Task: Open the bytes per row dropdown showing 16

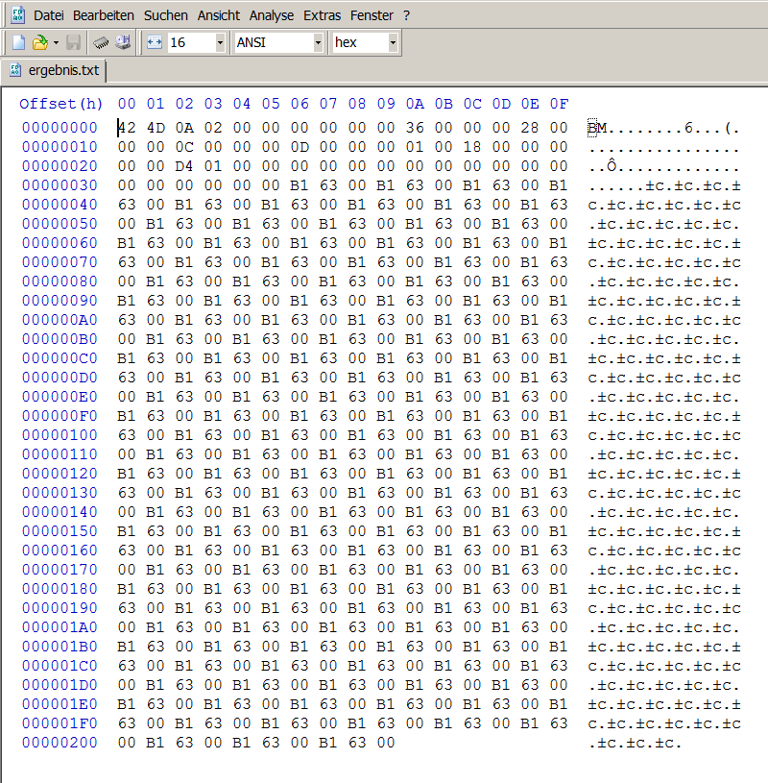Action: click(x=220, y=43)
